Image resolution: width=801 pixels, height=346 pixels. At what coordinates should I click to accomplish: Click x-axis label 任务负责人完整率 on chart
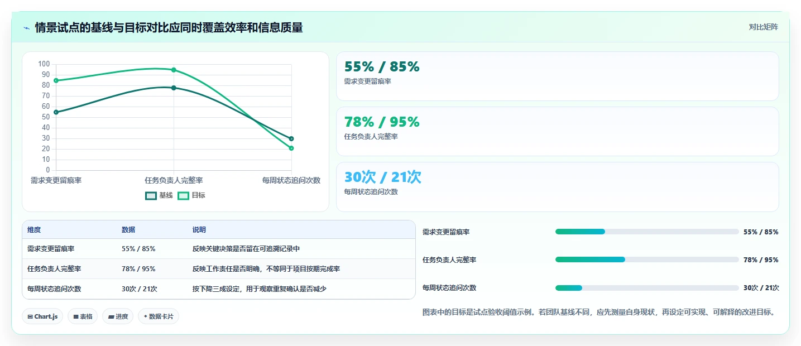[x=174, y=180]
